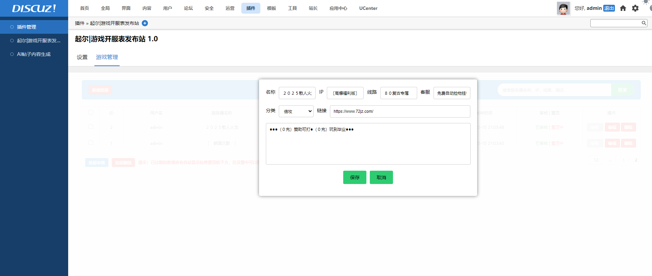Open the 插件 top menu
The height and width of the screenshot is (276, 652).
point(251,8)
